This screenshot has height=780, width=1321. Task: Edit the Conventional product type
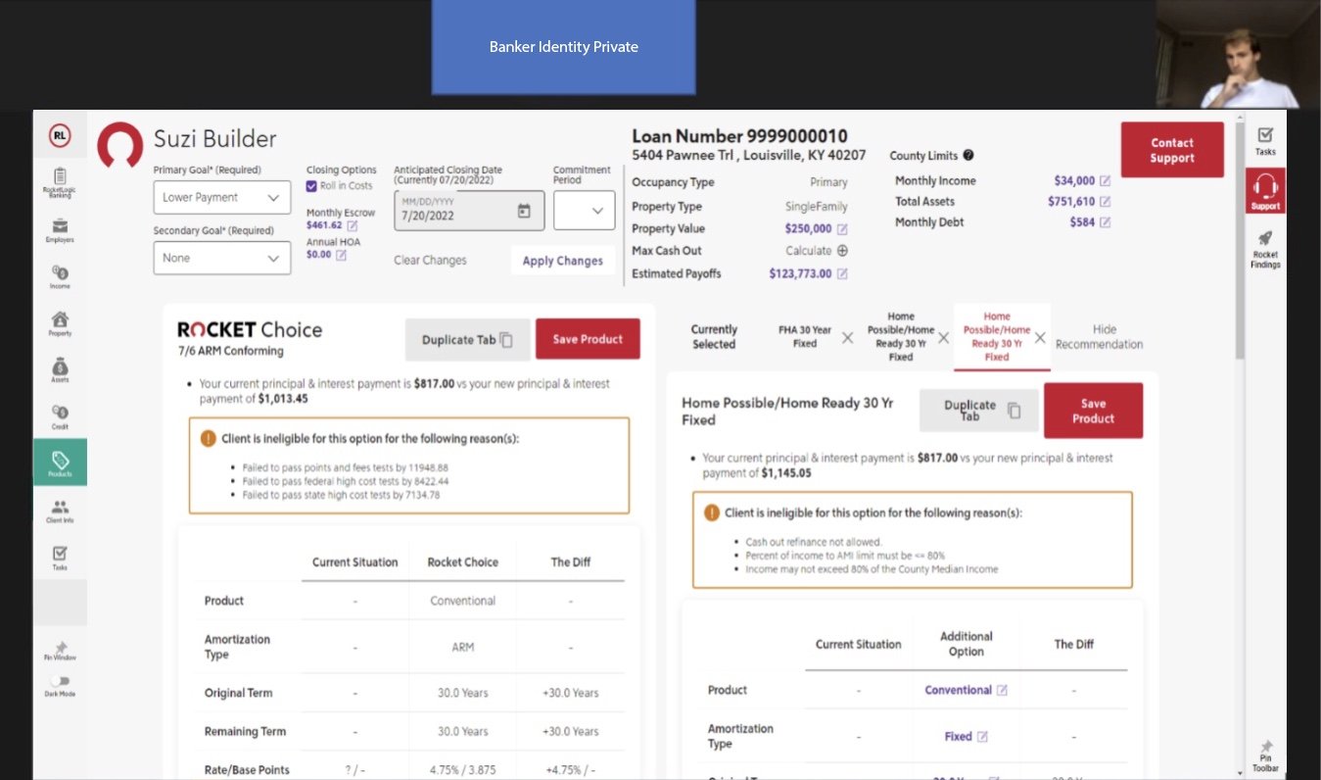click(1002, 691)
